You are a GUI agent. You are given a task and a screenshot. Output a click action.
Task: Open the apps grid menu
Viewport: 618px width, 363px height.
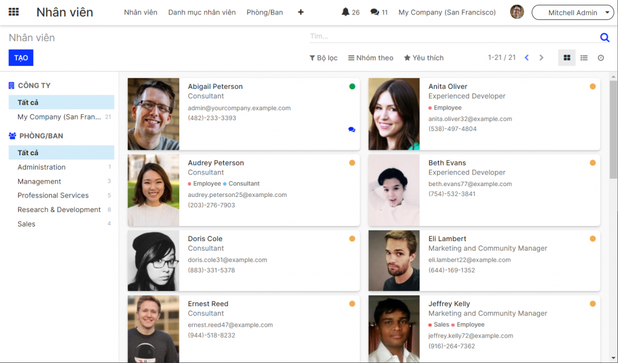click(14, 12)
